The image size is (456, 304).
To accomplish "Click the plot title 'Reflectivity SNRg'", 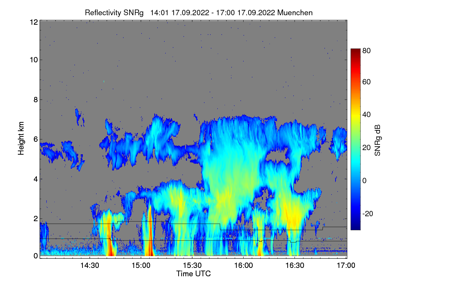I will coord(114,13).
